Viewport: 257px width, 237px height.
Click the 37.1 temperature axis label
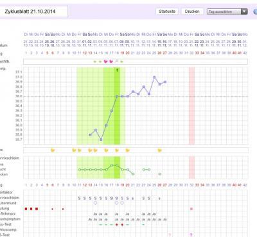[x=19, y=72]
